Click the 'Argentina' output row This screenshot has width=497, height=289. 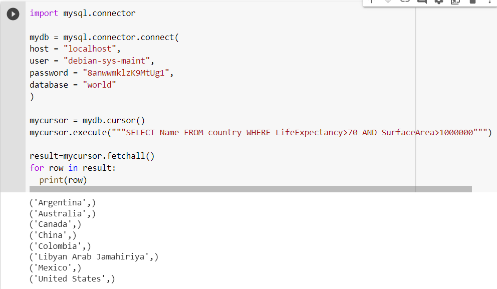pyautogui.click(x=63, y=202)
